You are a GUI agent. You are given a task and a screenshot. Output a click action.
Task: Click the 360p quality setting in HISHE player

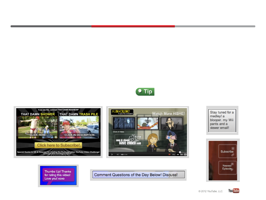pos(173,154)
